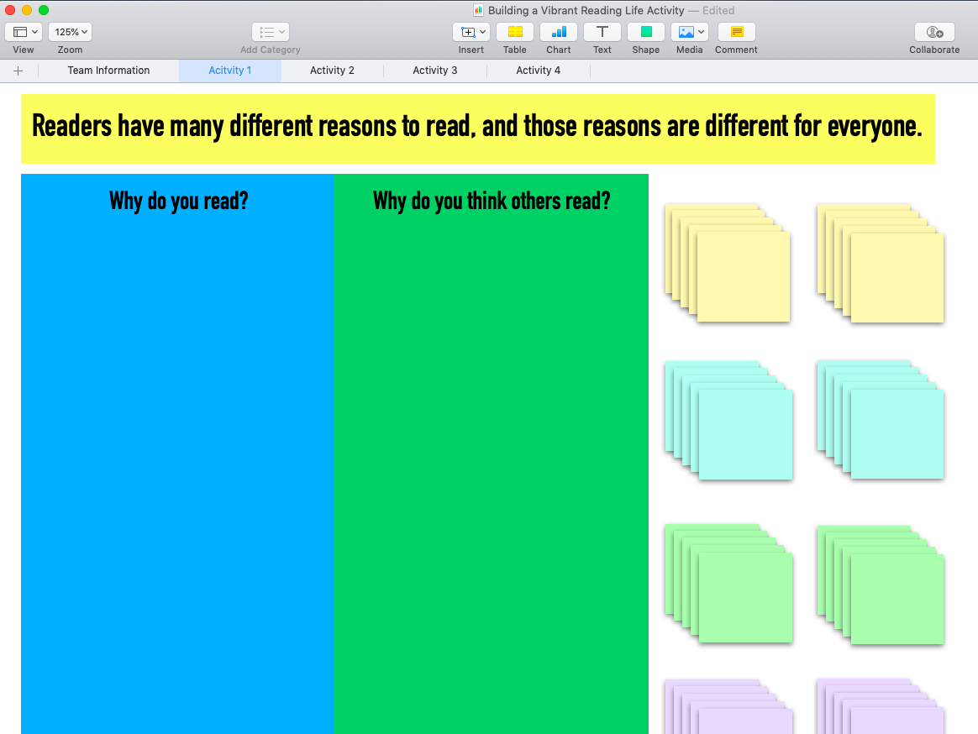Insert a Text box
This screenshot has width=978, height=734.
(x=602, y=32)
